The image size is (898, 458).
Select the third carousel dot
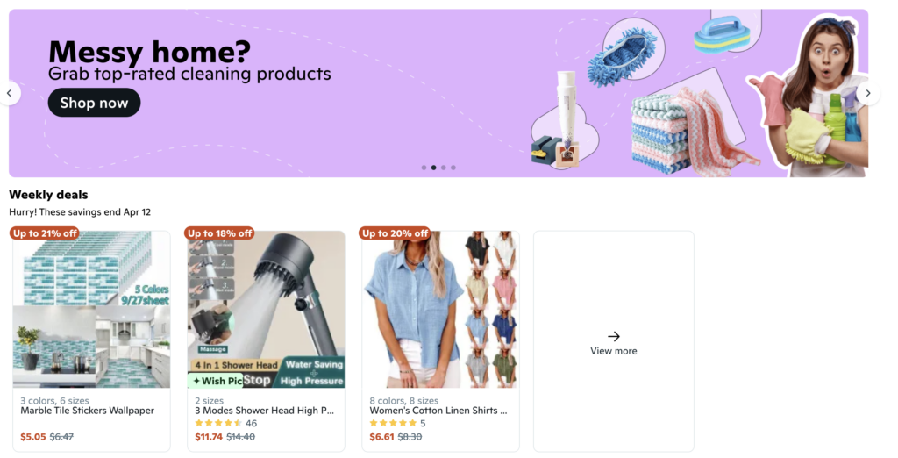(x=443, y=168)
